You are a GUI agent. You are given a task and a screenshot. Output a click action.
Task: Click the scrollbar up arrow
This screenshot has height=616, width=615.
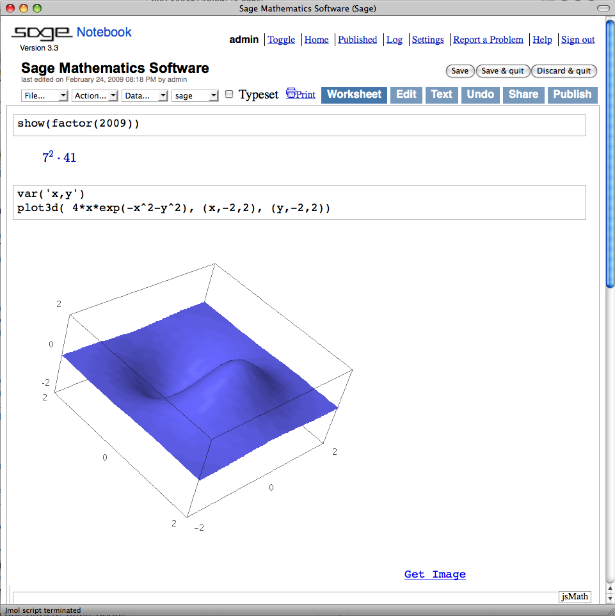(x=610, y=588)
